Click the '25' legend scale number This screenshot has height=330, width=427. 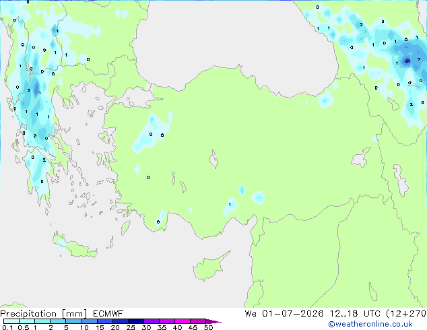[131, 327]
